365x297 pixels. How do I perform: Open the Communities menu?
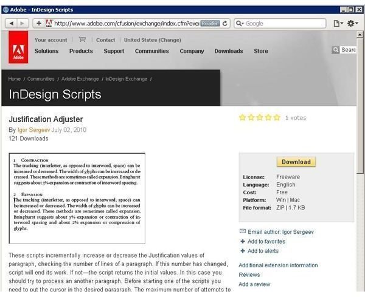tap(151, 51)
